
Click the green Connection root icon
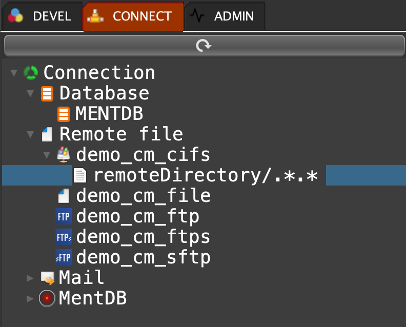tap(31, 73)
